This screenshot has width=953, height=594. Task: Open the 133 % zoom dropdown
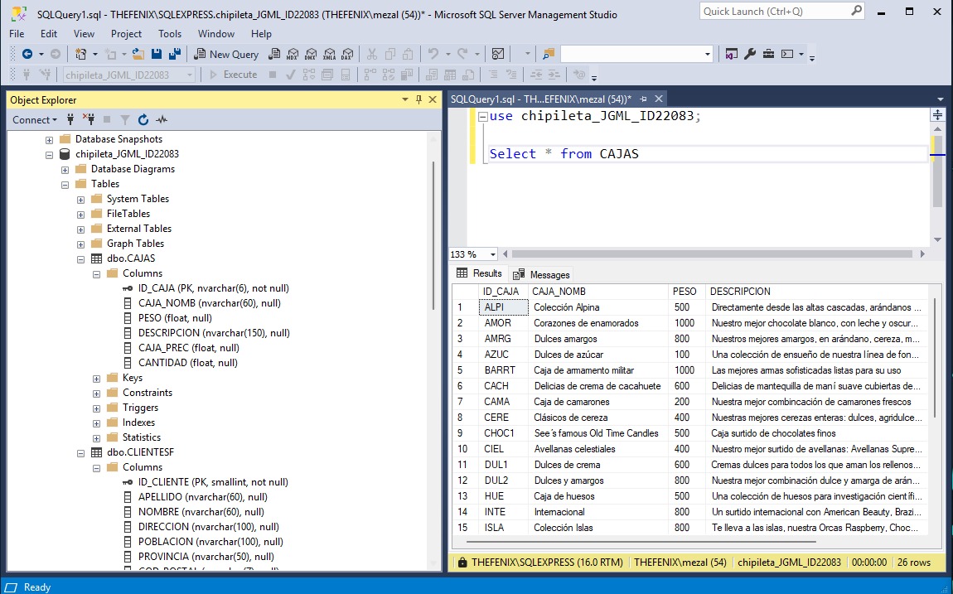[492, 254]
